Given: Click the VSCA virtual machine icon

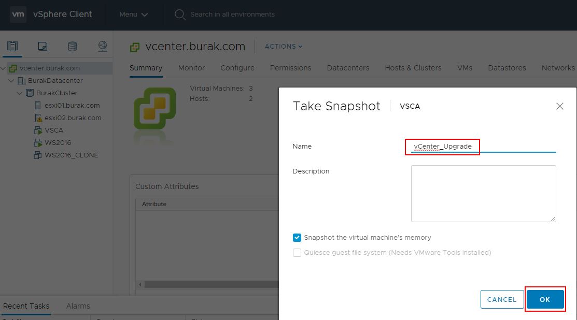Looking at the screenshot, I should 38,130.
